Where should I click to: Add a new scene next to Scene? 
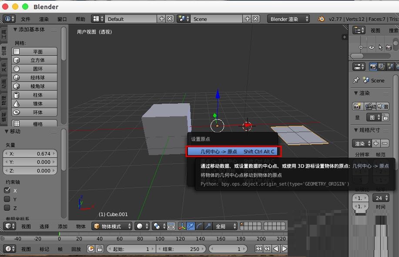pyautogui.click(x=247, y=19)
